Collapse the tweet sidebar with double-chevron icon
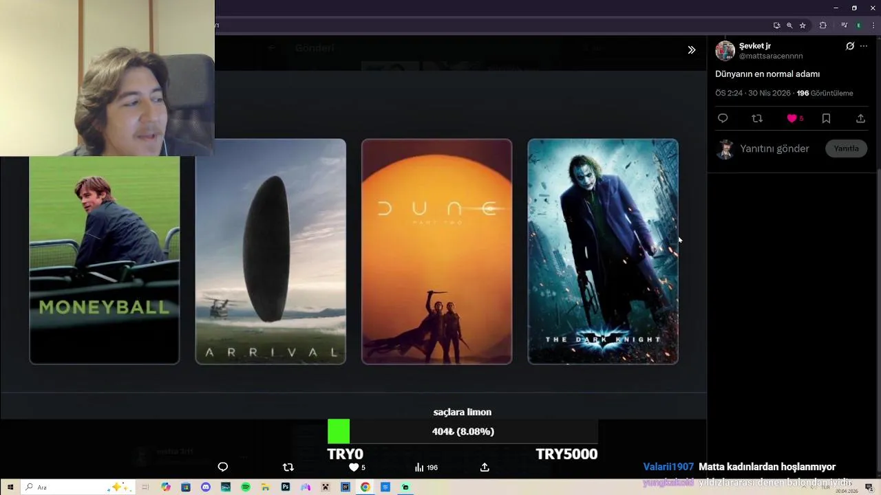Image resolution: width=881 pixels, height=495 pixels. [x=691, y=49]
